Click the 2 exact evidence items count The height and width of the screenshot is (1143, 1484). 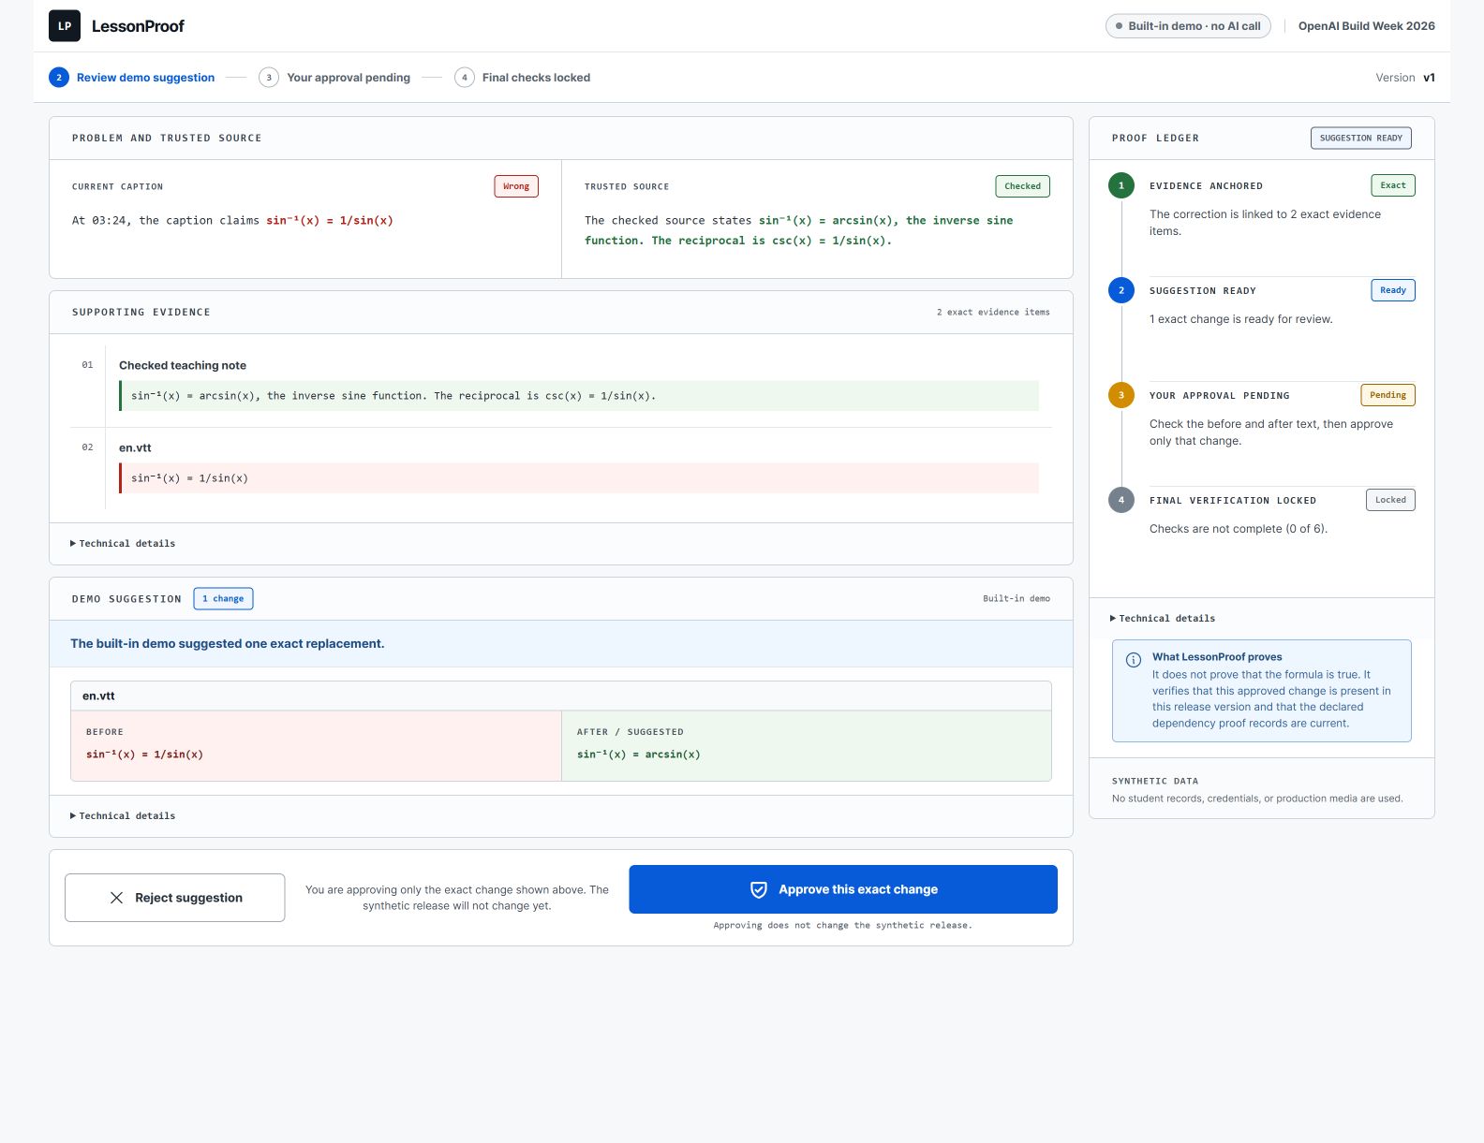[993, 313]
